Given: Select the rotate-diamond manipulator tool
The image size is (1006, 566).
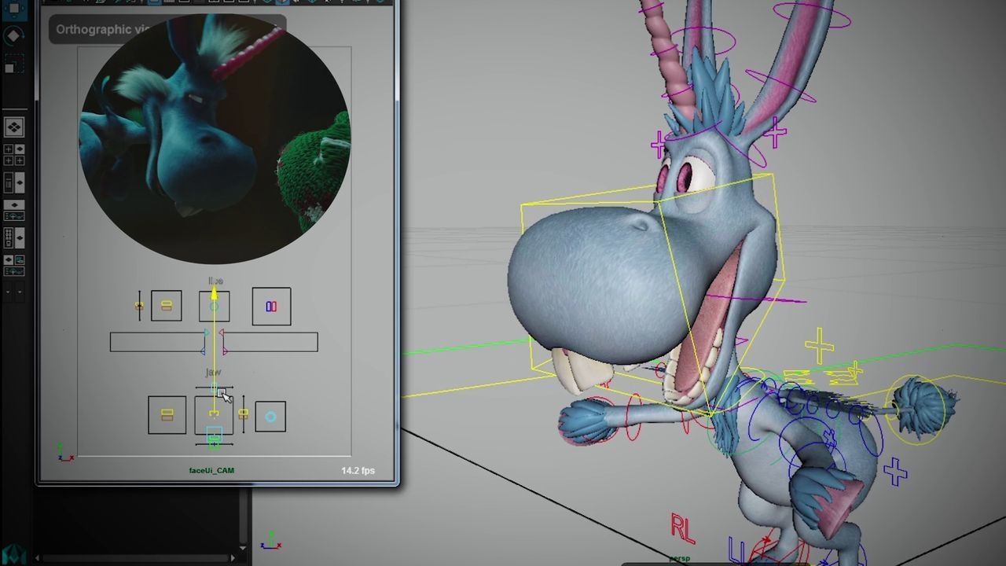Looking at the screenshot, I should [14, 36].
